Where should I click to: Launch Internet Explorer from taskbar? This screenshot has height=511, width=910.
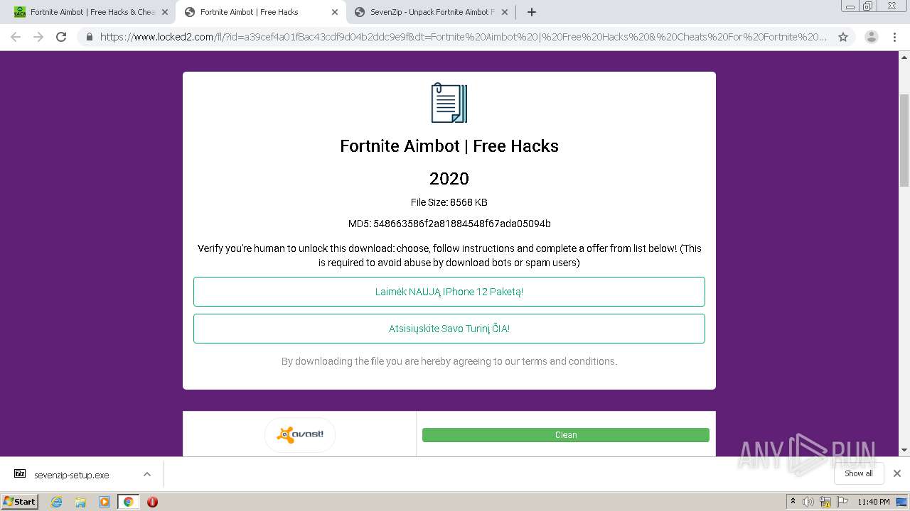57,502
